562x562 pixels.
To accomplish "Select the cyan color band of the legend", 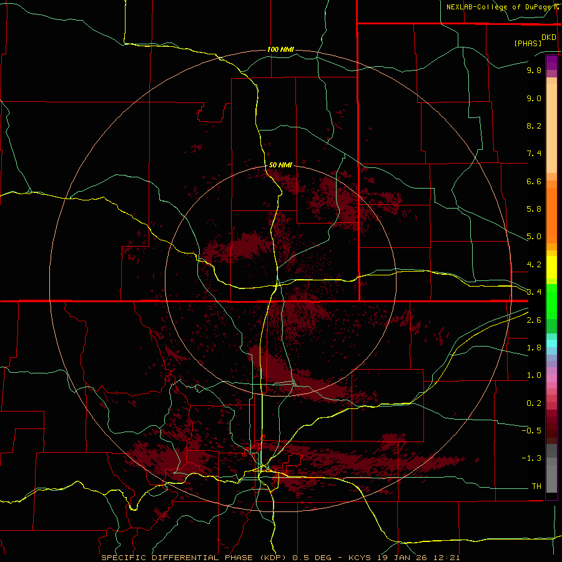I will 551,343.
